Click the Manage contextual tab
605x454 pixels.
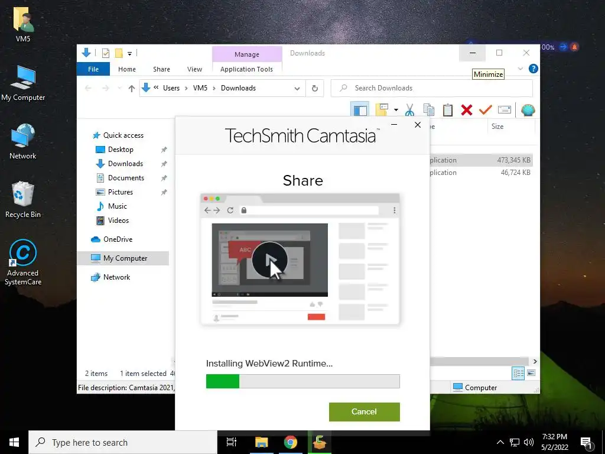[x=247, y=54]
